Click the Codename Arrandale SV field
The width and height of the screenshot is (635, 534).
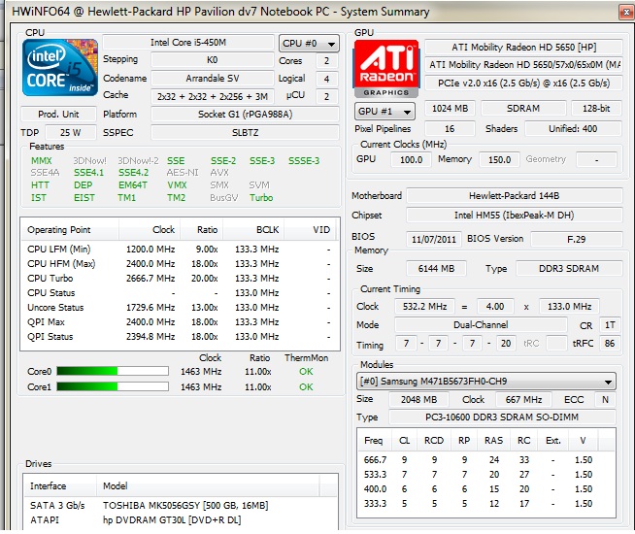tap(213, 78)
